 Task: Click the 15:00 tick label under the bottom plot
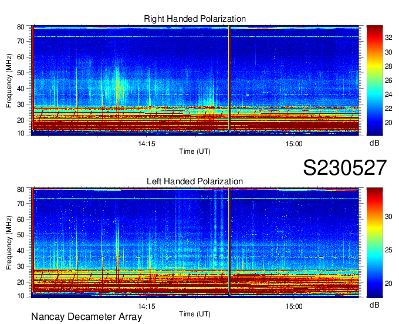[294, 306]
